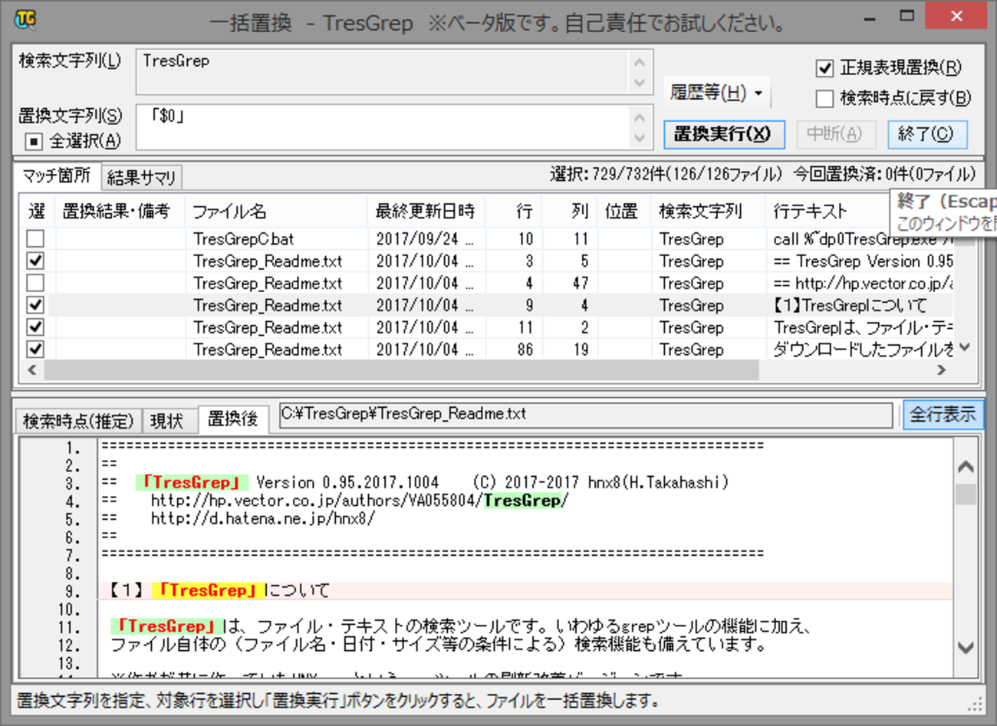
Task: Enable the 検索時点に戻す checkbox
Action: click(x=824, y=98)
